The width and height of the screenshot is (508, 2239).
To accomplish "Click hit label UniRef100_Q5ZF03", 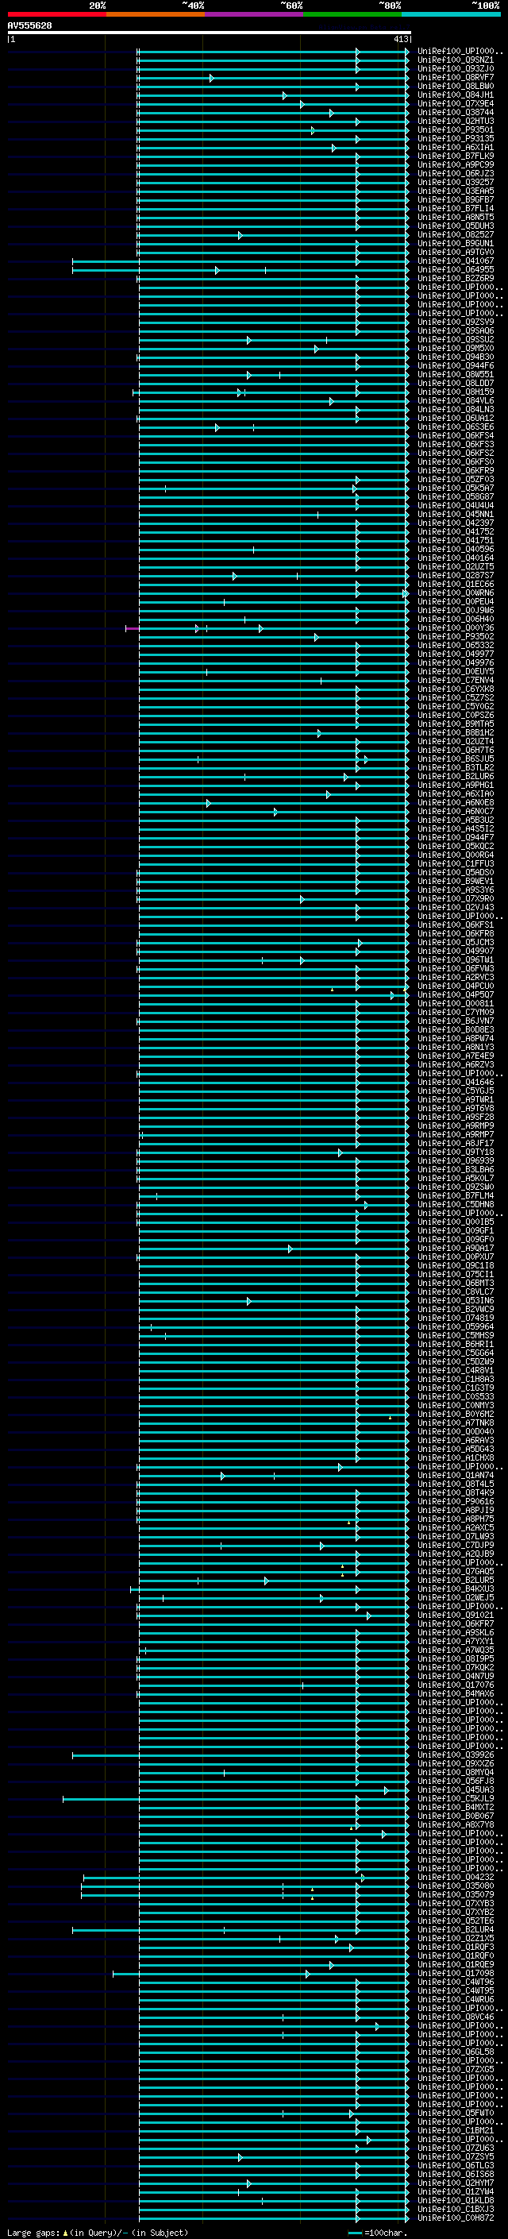I will point(456,479).
